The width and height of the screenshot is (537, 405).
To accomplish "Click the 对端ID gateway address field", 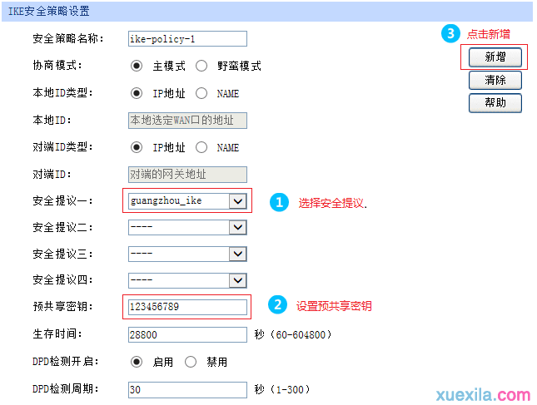I will pos(187,175).
